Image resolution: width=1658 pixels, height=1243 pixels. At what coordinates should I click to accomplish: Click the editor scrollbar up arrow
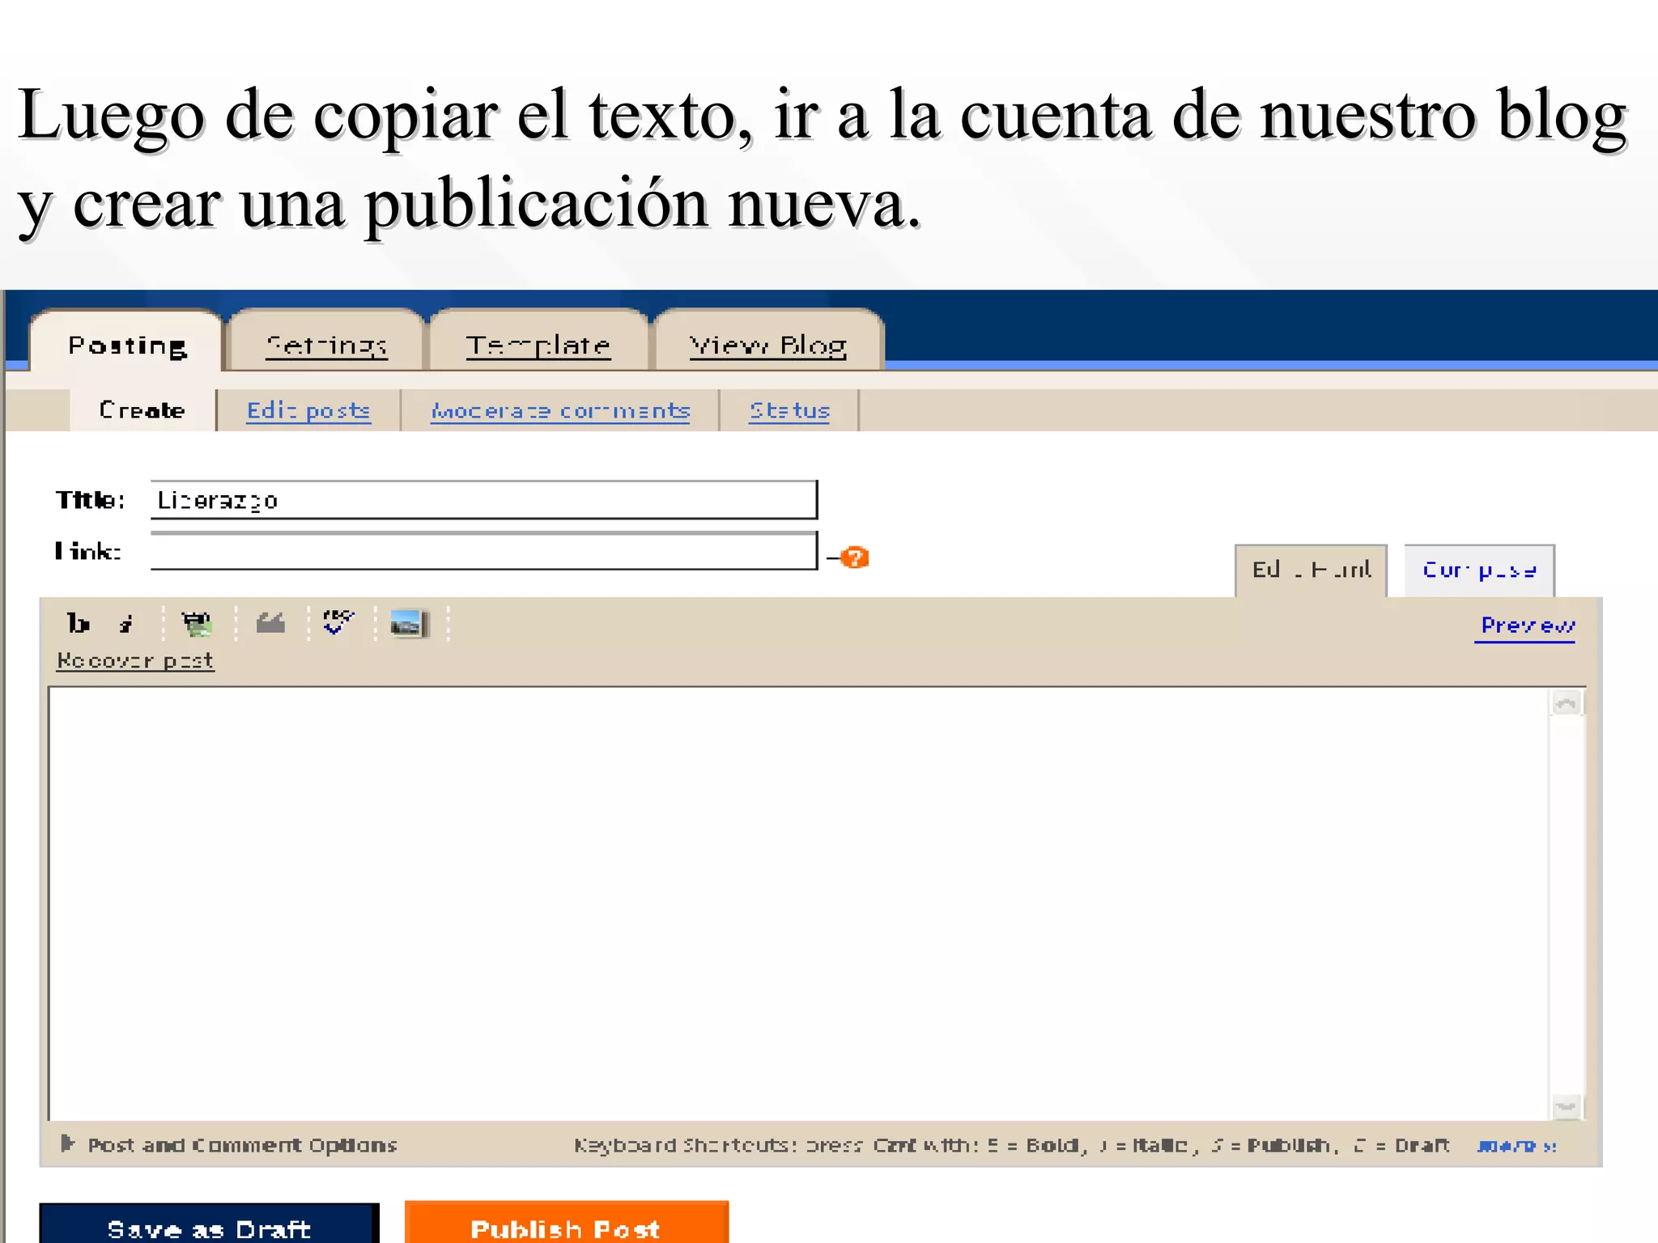[1567, 703]
